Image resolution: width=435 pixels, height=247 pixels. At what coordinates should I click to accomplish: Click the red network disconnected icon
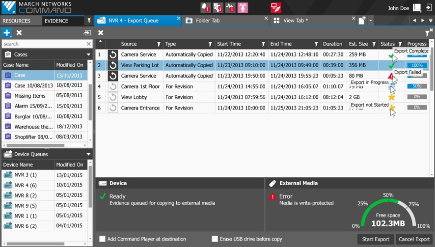coord(276,8)
